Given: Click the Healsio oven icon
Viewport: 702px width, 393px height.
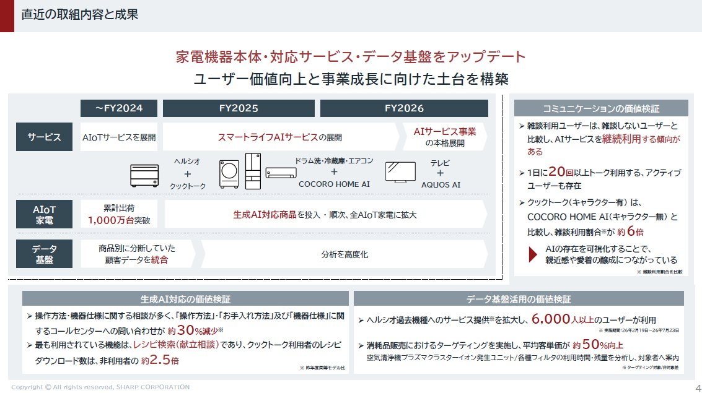Looking at the screenshot, I should (144, 175).
